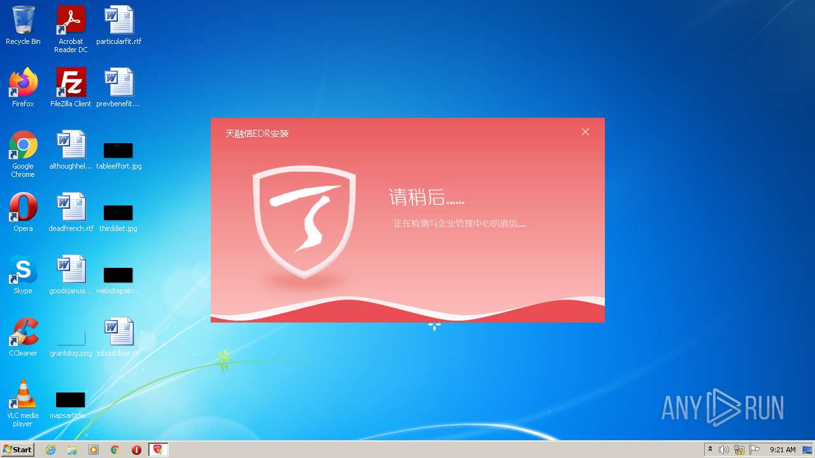The width and height of the screenshot is (815, 458).
Task: Select the thirddiet.jpg image file
Action: click(118, 218)
